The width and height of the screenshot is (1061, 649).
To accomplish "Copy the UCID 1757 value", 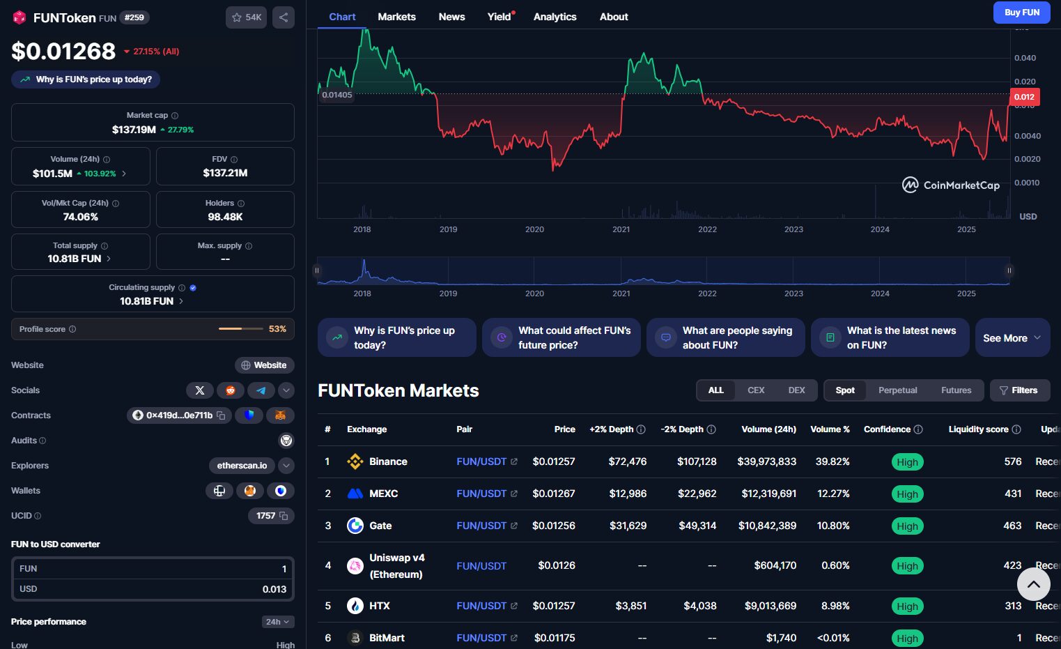I will 284,516.
